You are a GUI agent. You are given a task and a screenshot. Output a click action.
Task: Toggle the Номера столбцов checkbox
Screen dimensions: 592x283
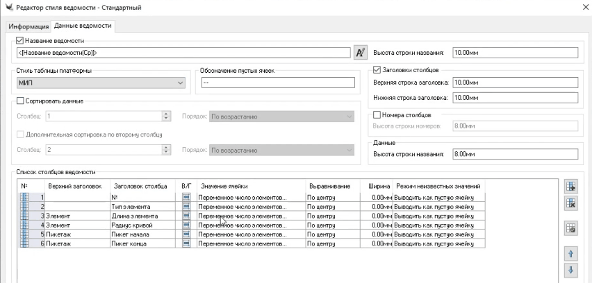[378, 114]
